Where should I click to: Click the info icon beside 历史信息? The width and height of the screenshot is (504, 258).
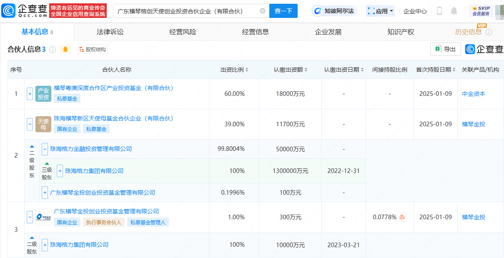tap(489, 32)
